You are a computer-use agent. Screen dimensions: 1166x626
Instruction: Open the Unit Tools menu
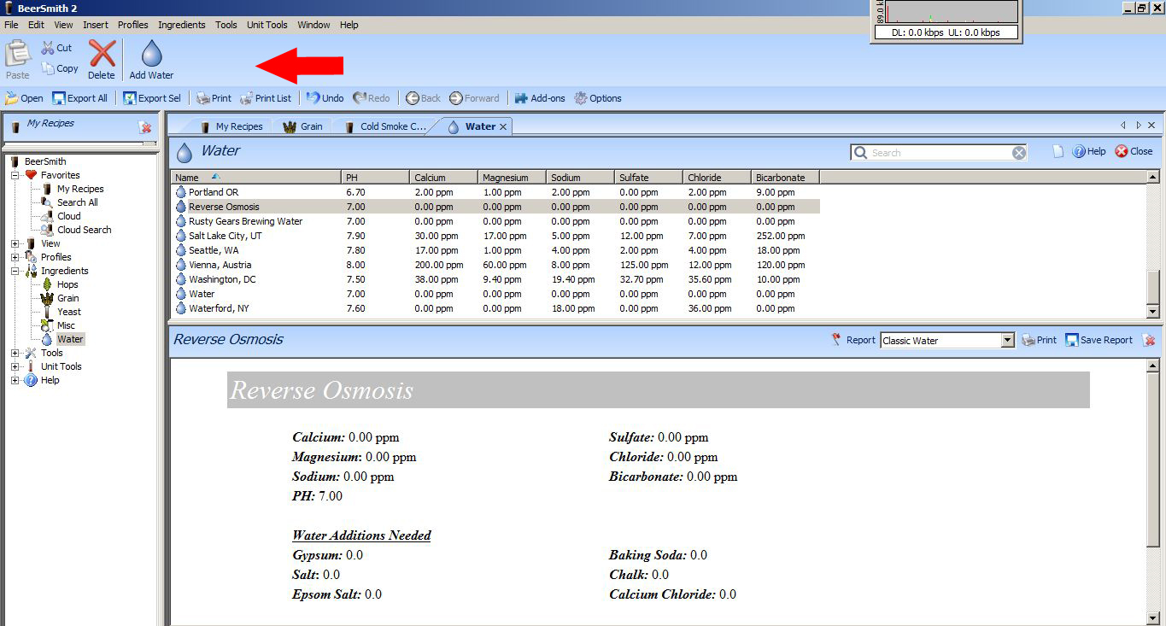click(x=267, y=25)
